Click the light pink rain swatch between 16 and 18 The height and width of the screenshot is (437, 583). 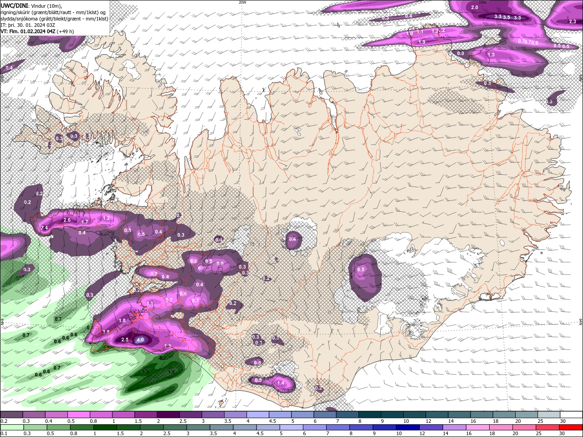coord(478,427)
